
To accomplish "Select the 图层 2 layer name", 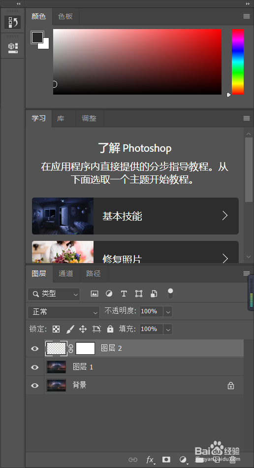I will click(x=112, y=348).
